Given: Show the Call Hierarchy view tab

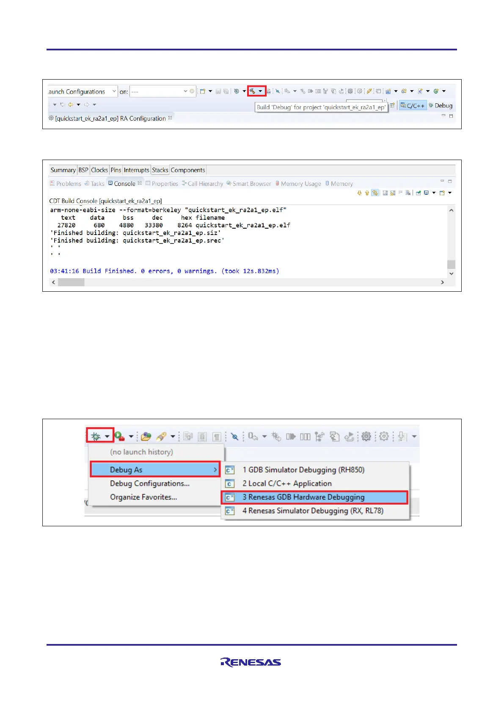Looking at the screenshot, I should pos(202,183).
